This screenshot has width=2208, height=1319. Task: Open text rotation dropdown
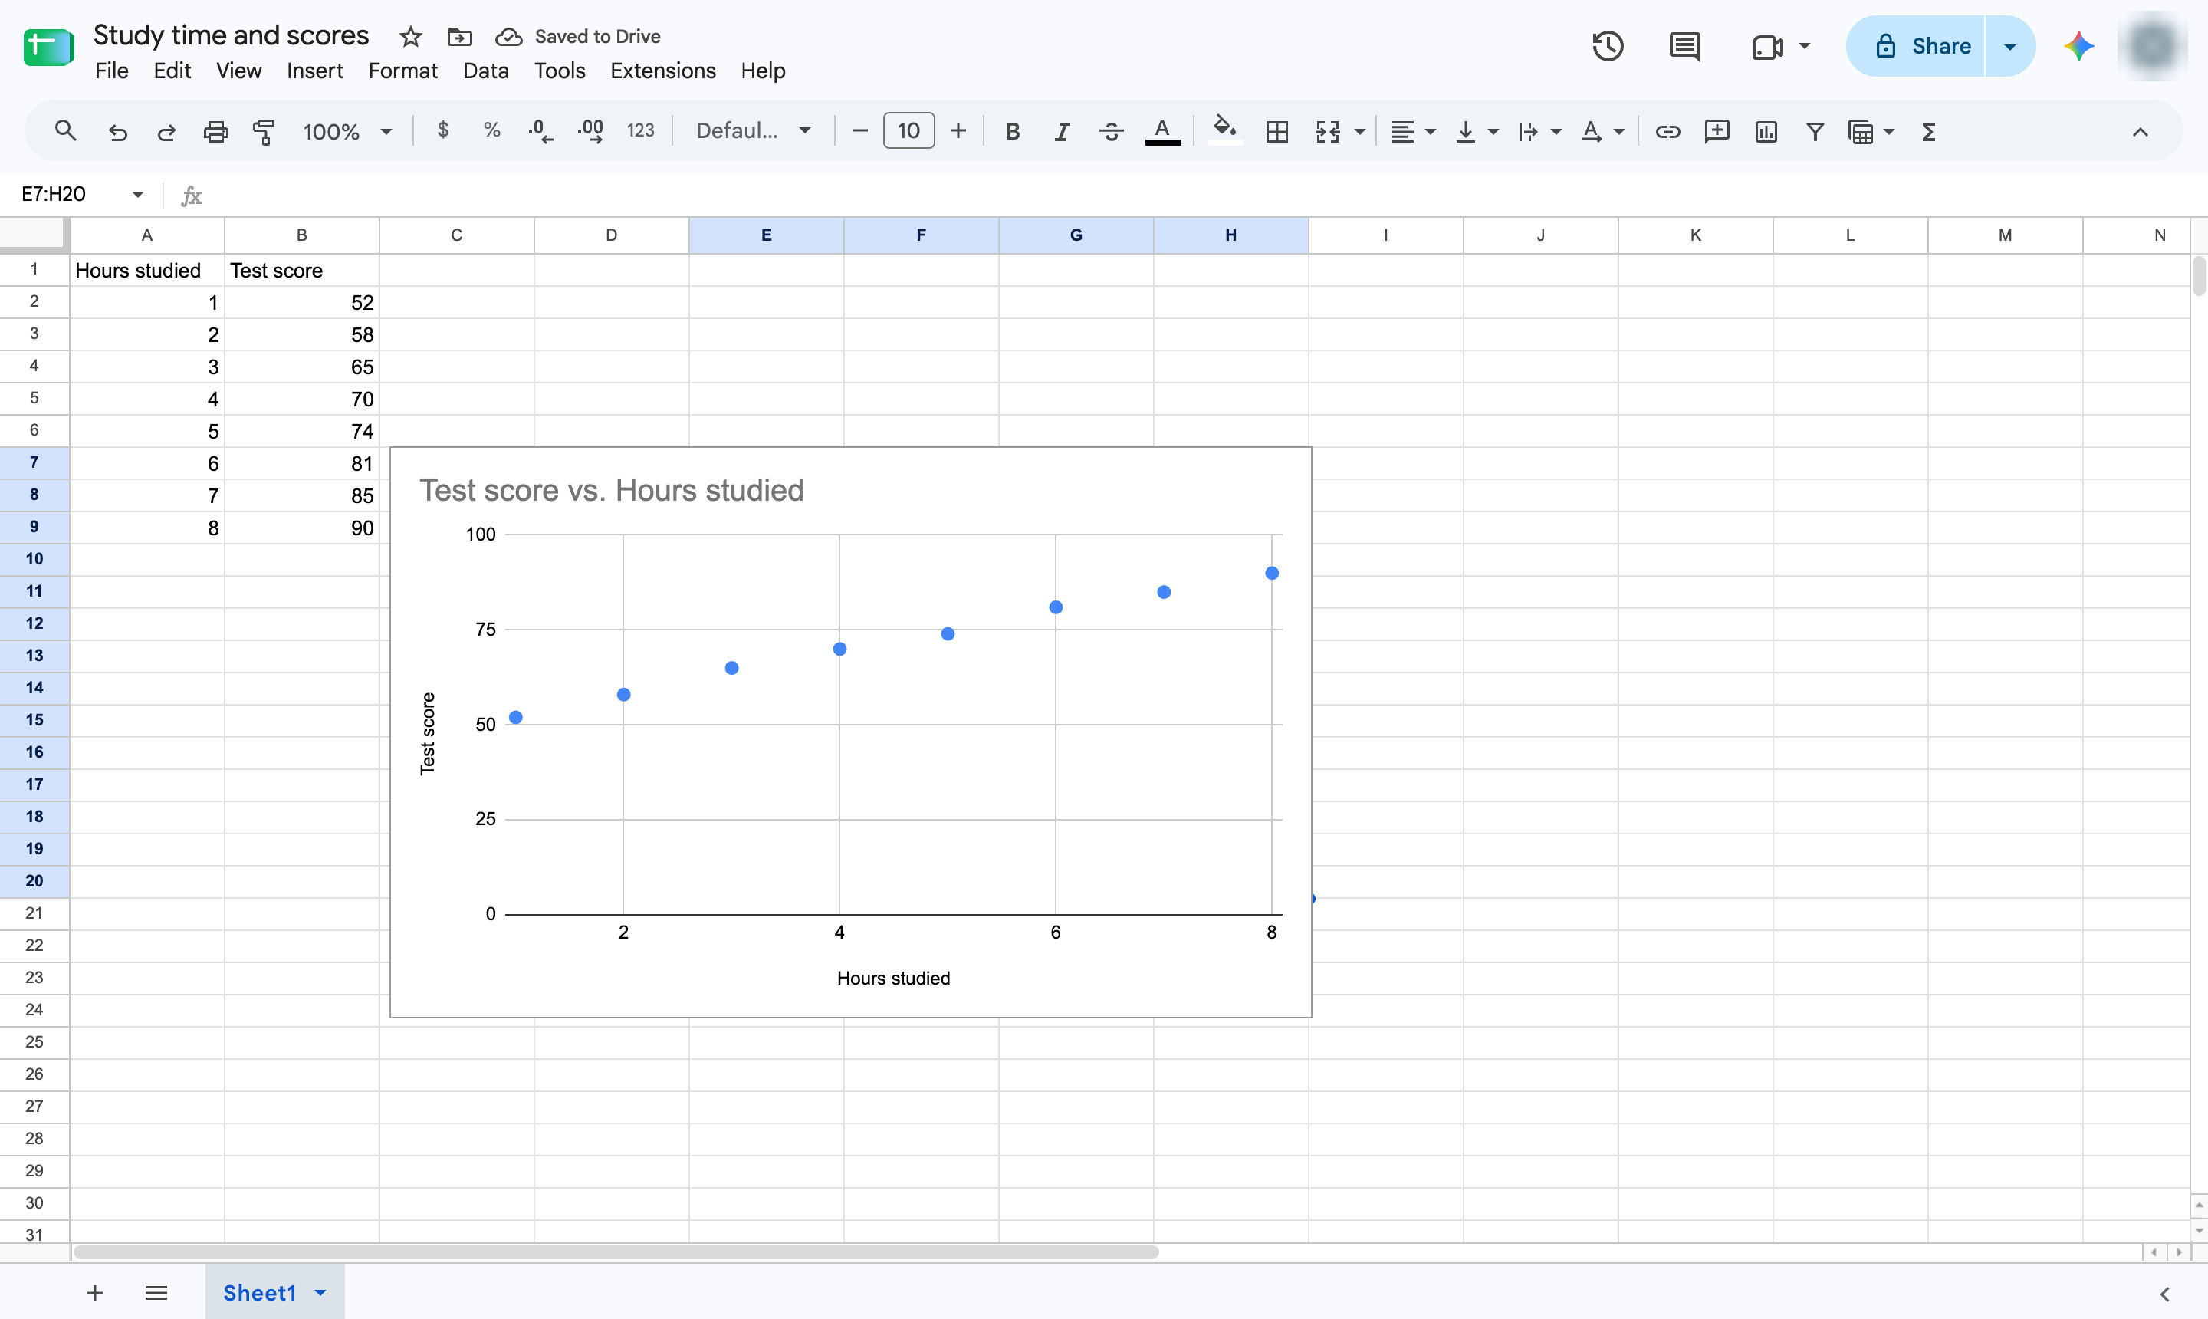[1602, 132]
